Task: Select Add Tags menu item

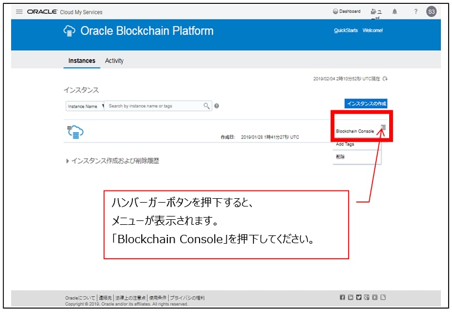Action: [345, 144]
